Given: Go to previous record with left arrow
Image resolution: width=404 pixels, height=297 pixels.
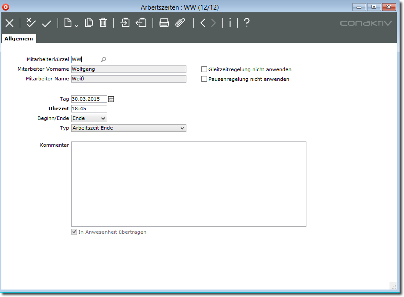Looking at the screenshot, I should (203, 23).
